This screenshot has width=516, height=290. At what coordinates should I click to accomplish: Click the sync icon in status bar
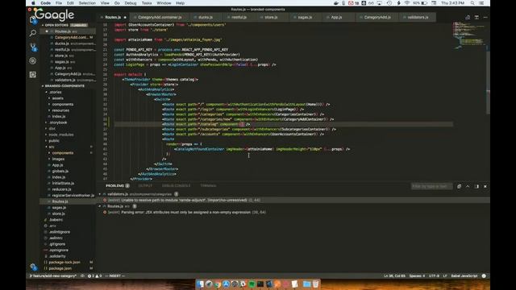[82, 275]
